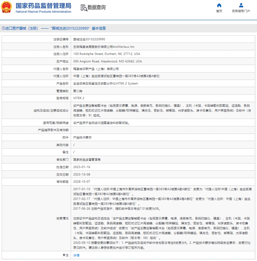Select approval date 2023-01-16

82,167
